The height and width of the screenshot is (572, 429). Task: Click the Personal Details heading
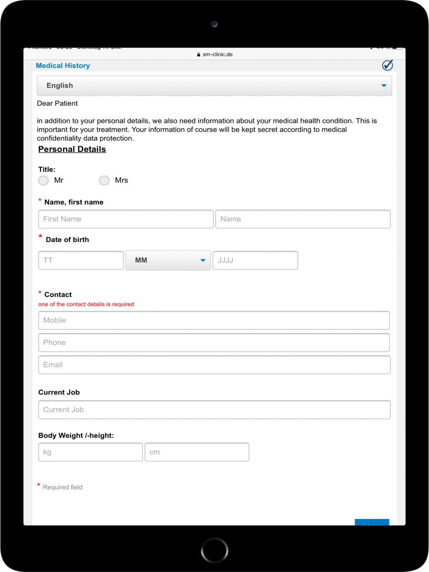pyautogui.click(x=72, y=149)
